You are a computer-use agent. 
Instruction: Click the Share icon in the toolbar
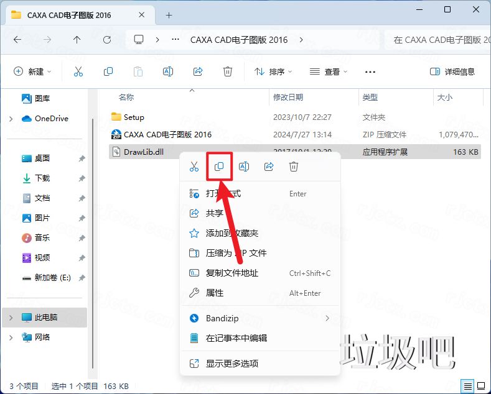[x=198, y=71]
